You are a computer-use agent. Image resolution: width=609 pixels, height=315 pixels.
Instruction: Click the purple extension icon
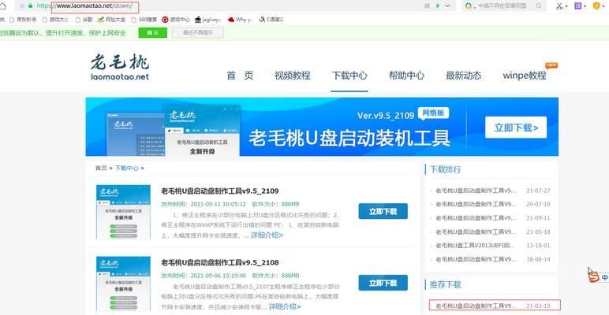point(578,6)
